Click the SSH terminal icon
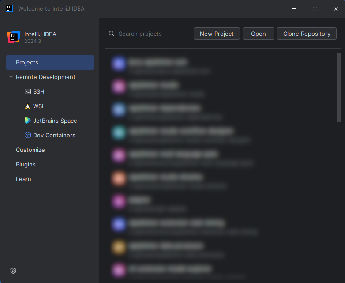345x283 pixels. tap(27, 92)
